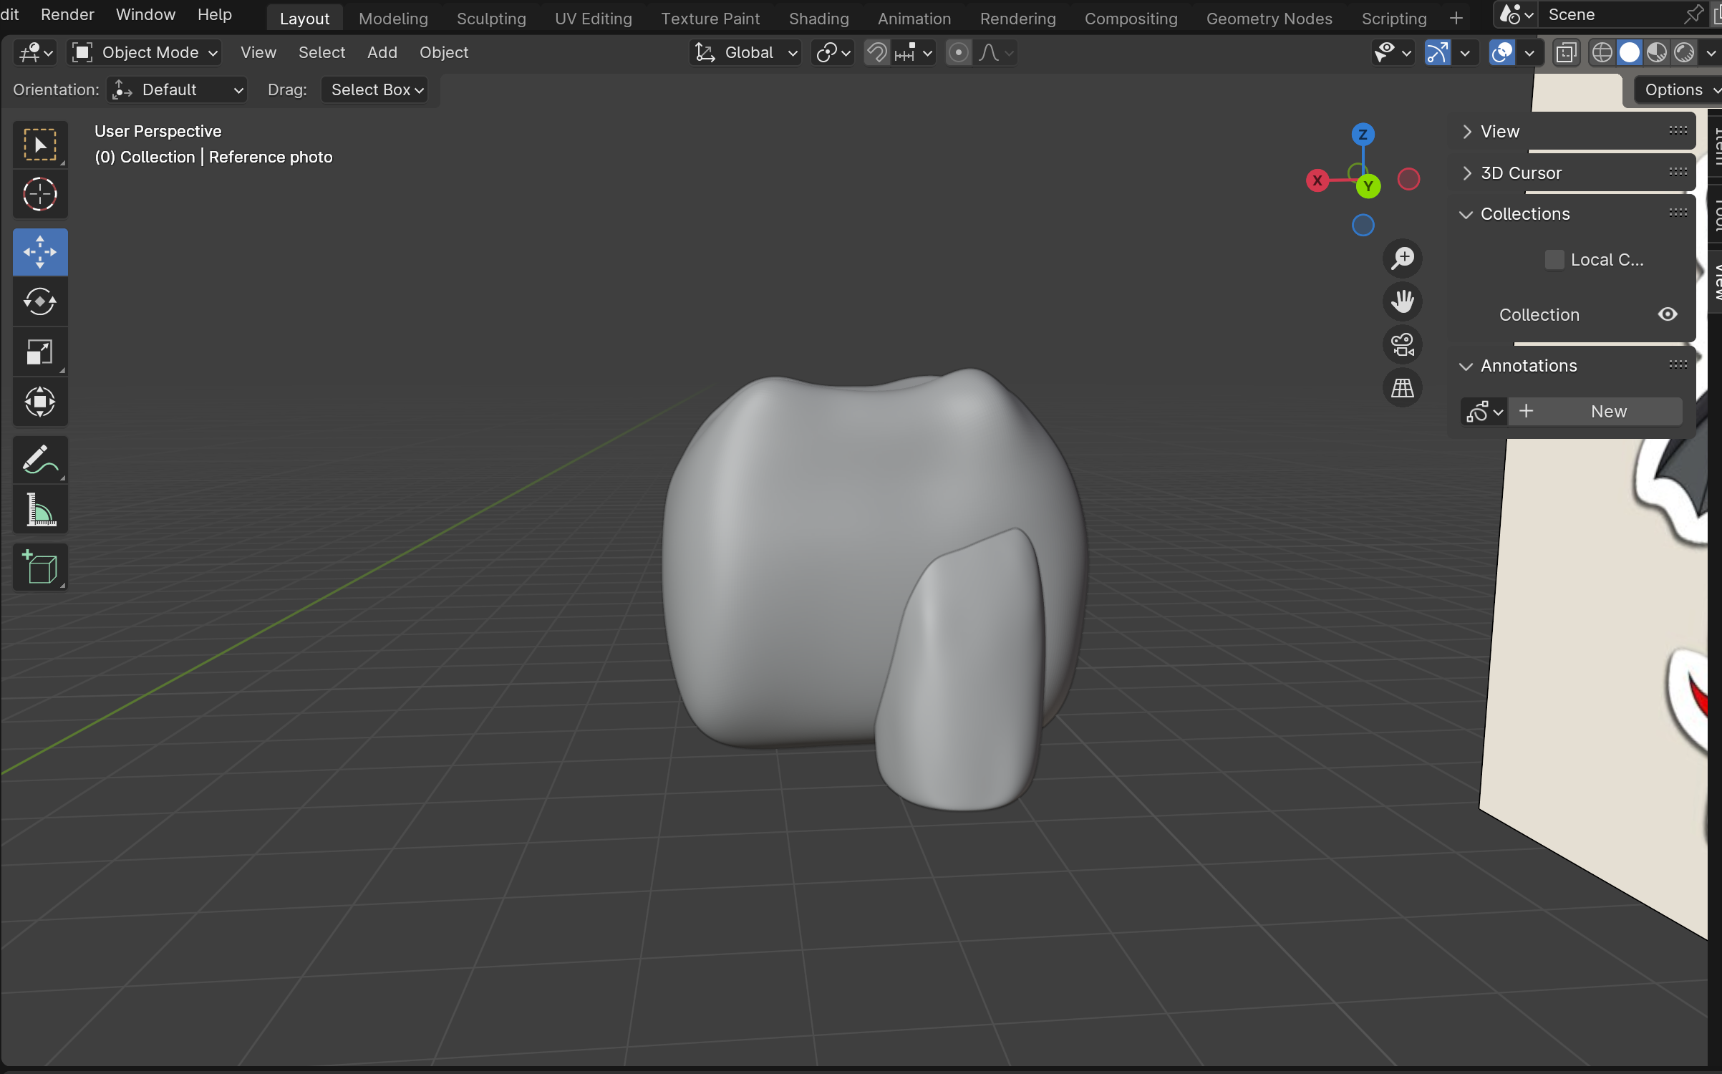Select the Annotate pencil tool
Viewport: 1722px width, 1074px height.
tap(40, 460)
